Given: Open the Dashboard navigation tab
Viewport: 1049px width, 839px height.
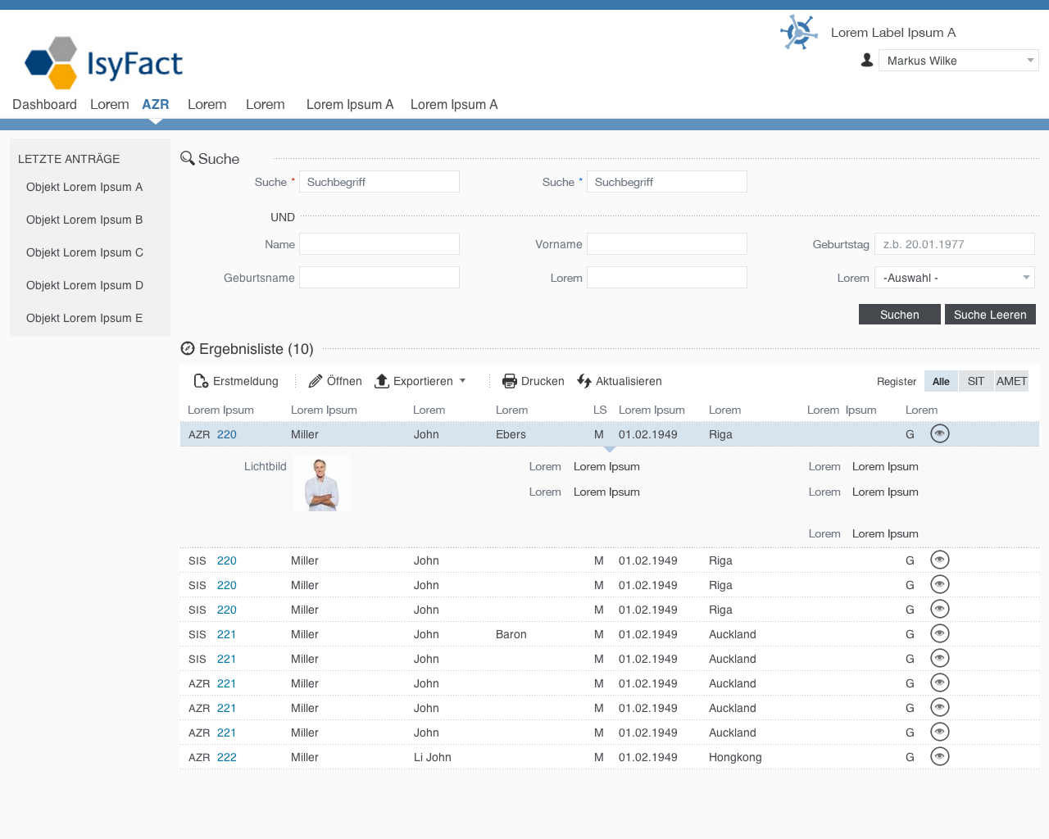Looking at the screenshot, I should point(44,104).
